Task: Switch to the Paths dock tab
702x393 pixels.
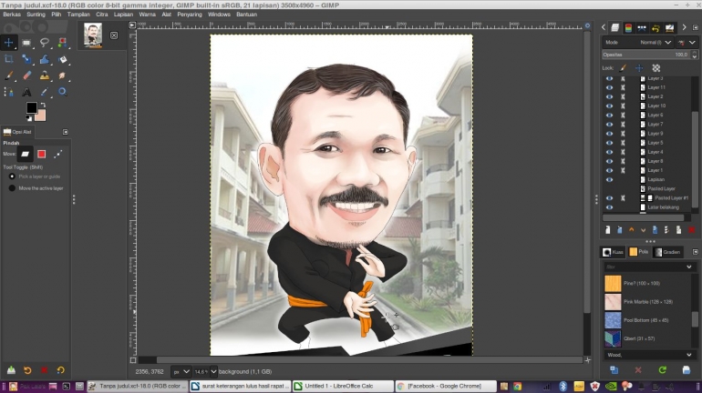Action: [642, 28]
